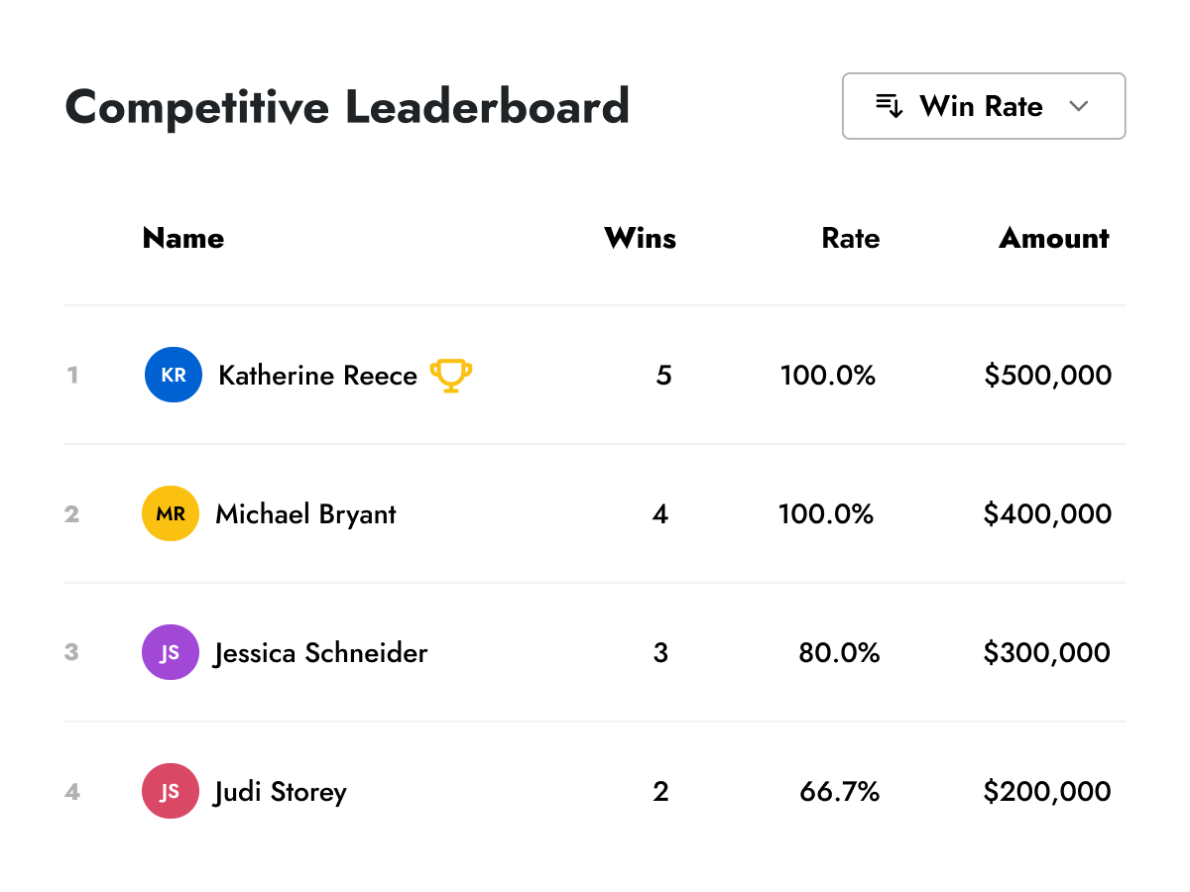Open the Win Rate sort dropdown

[x=983, y=106]
